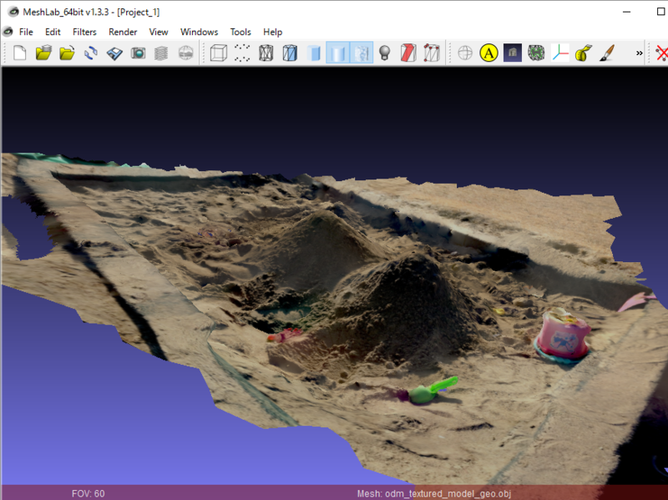Open the Edit menu
Image resolution: width=668 pixels, height=500 pixels.
(53, 32)
